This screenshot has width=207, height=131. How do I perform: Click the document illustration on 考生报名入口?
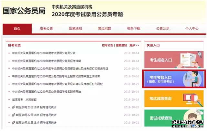coord(188,60)
